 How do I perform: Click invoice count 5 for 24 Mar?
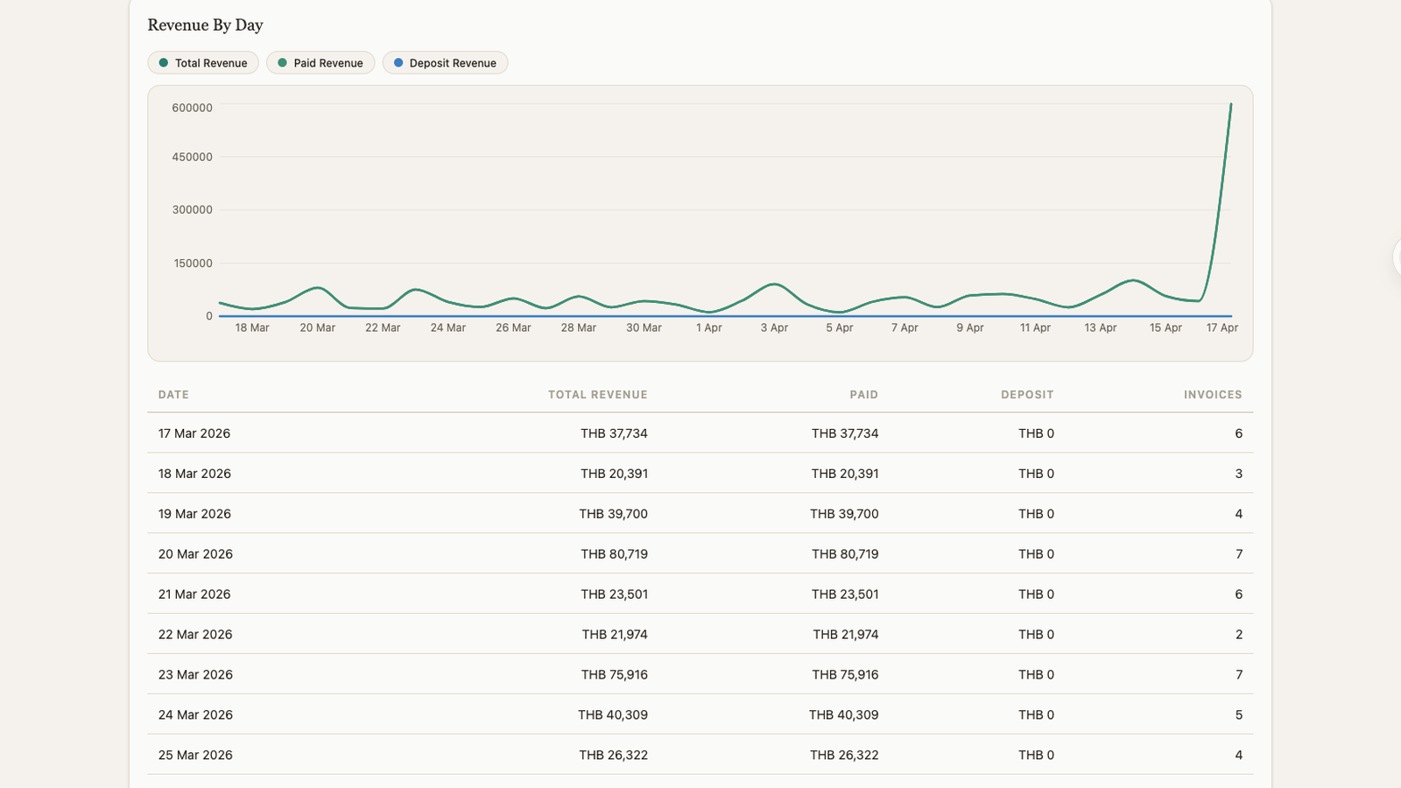tap(1239, 715)
